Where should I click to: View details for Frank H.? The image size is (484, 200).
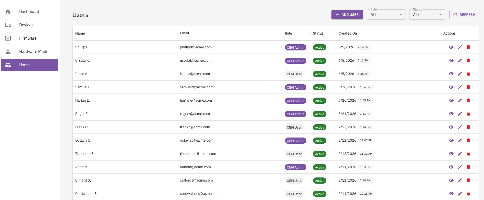(451, 127)
